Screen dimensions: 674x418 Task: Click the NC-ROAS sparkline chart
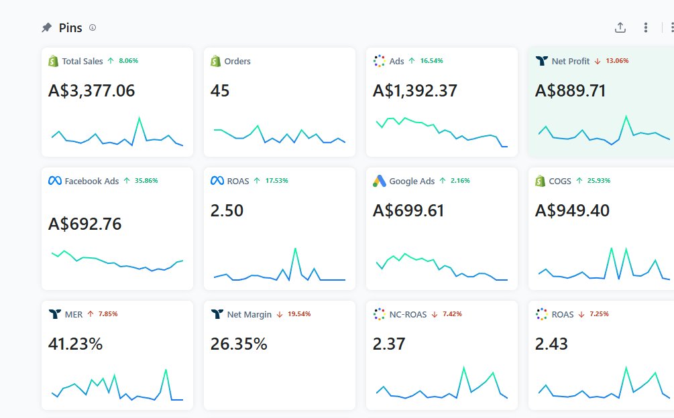441,382
